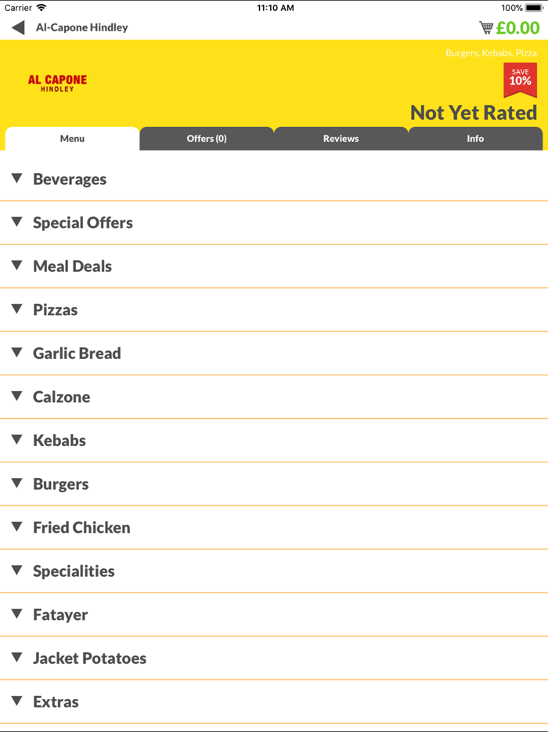The width and height of the screenshot is (548, 732).
Task: Switch to the Offers (0) tab
Action: pyautogui.click(x=207, y=139)
